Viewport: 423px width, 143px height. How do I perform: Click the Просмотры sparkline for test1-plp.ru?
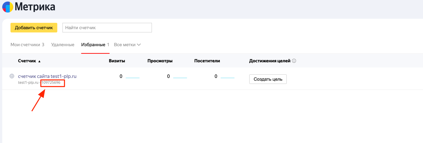(x=180, y=78)
